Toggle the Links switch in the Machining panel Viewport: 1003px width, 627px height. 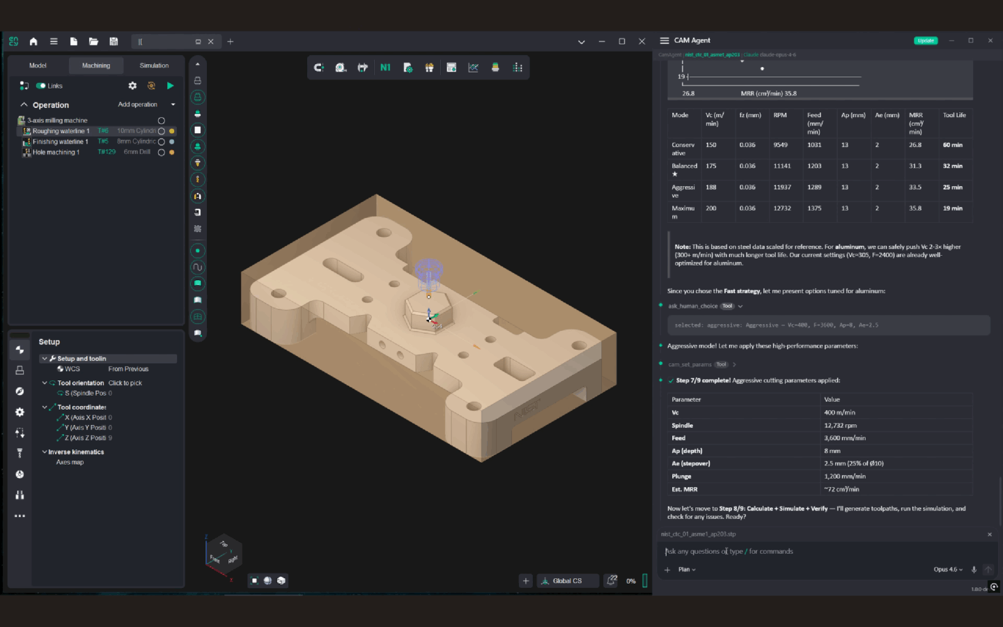tap(41, 85)
